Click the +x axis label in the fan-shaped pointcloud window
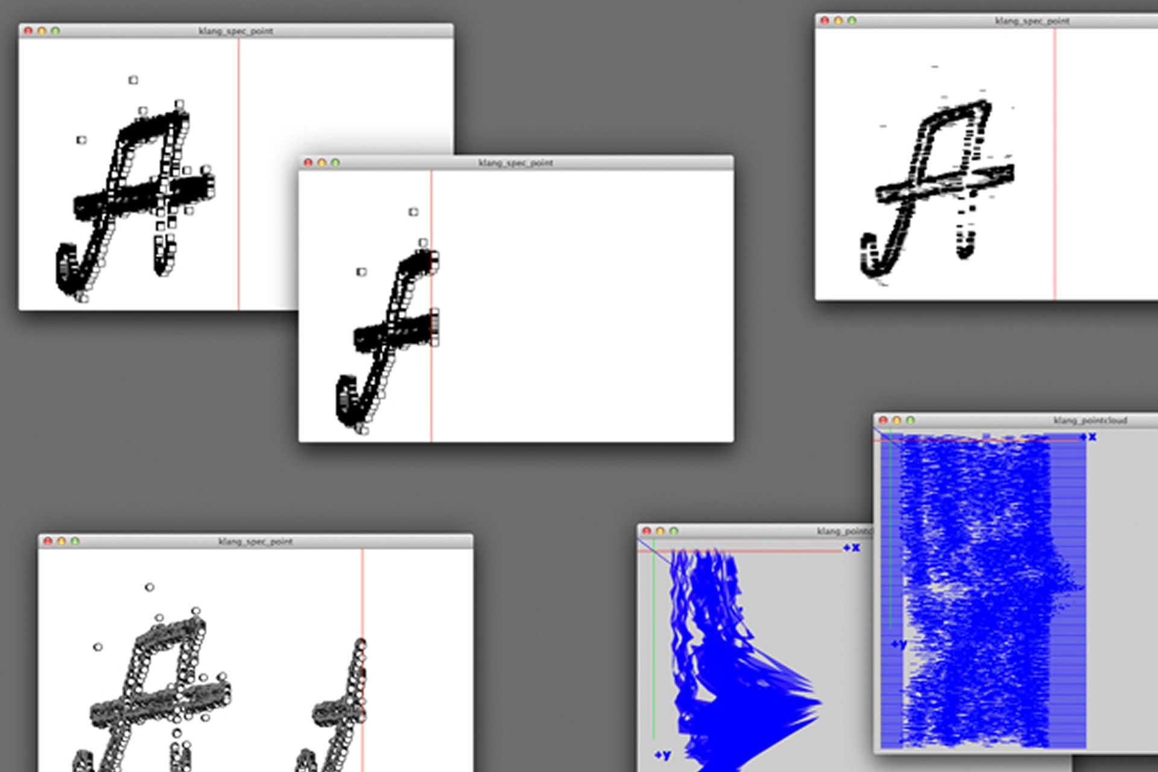 (852, 548)
